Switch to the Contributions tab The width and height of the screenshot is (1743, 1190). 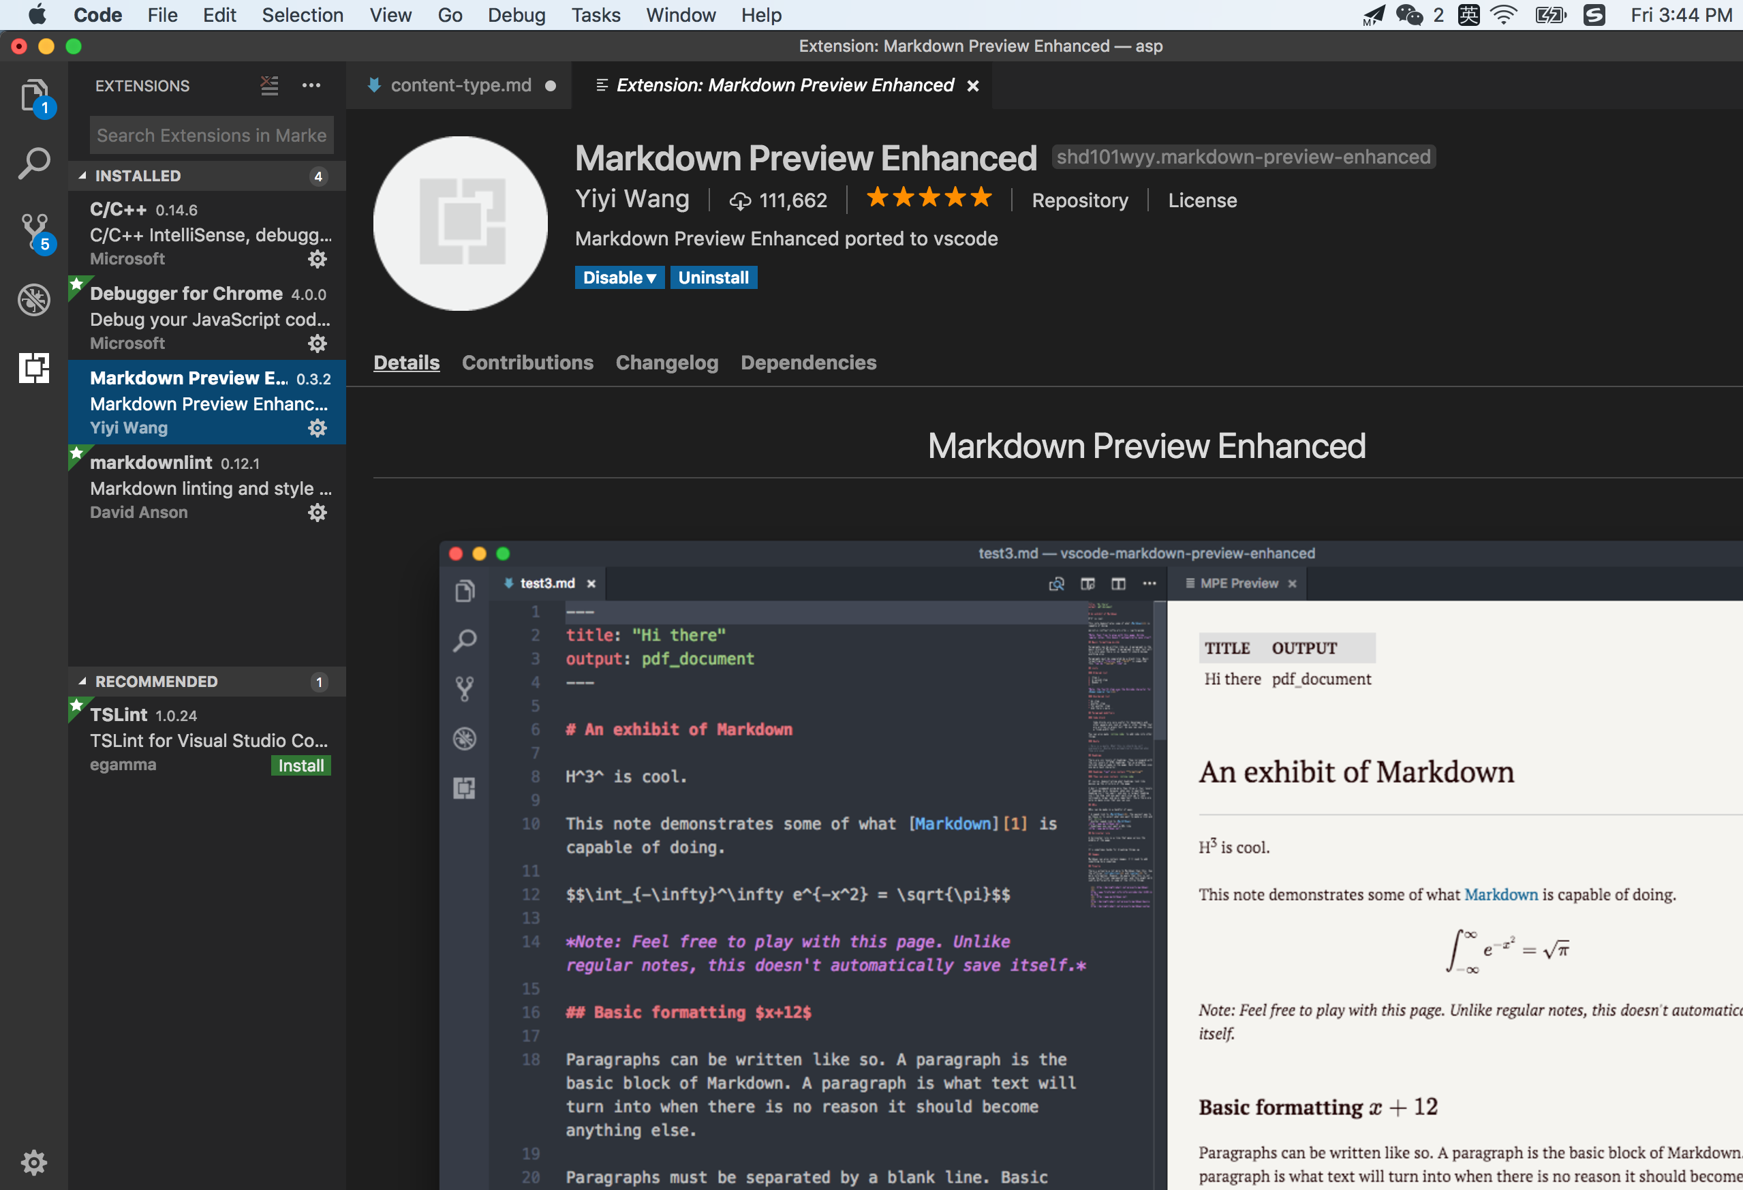click(527, 363)
